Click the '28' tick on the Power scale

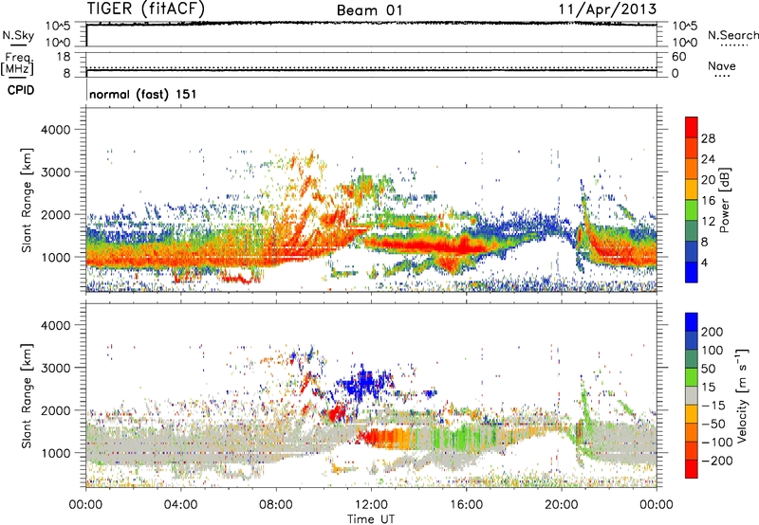pos(708,138)
